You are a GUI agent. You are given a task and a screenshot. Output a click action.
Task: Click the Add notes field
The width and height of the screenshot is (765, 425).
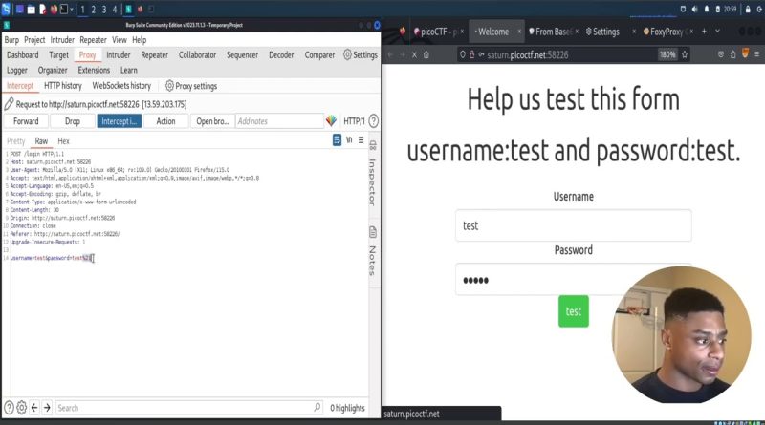tap(279, 121)
